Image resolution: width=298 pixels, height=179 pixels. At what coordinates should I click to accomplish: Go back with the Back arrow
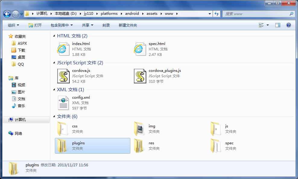(7, 14)
